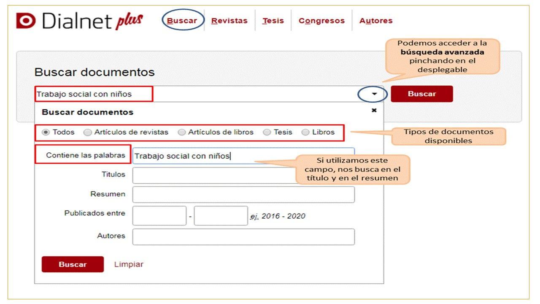Image resolution: width=540 pixels, height=304 pixels.
Task: Click the start year Publicados entre field
Action: pyautogui.click(x=159, y=216)
